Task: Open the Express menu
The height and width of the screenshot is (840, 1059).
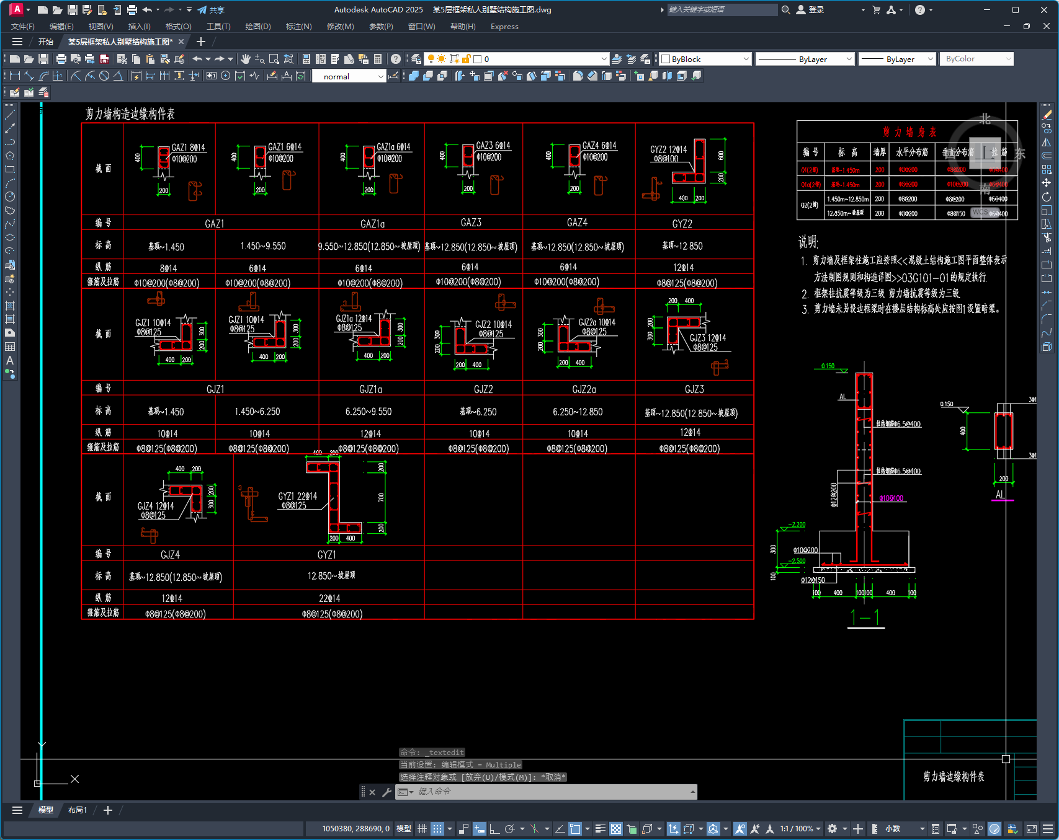Action: 504,27
